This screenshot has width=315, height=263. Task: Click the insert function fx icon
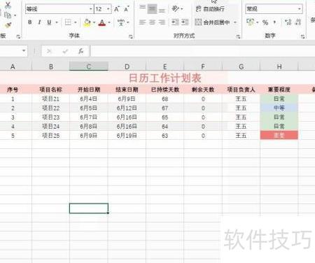click(x=80, y=51)
